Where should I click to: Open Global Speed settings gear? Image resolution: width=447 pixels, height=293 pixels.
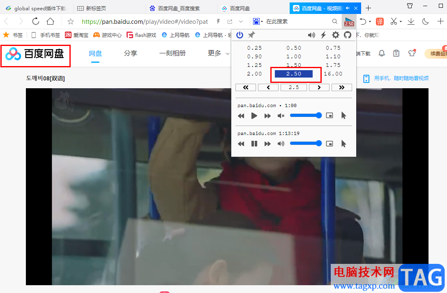[x=336, y=35]
